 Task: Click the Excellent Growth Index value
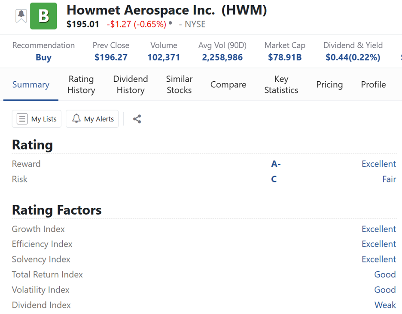tap(378, 229)
